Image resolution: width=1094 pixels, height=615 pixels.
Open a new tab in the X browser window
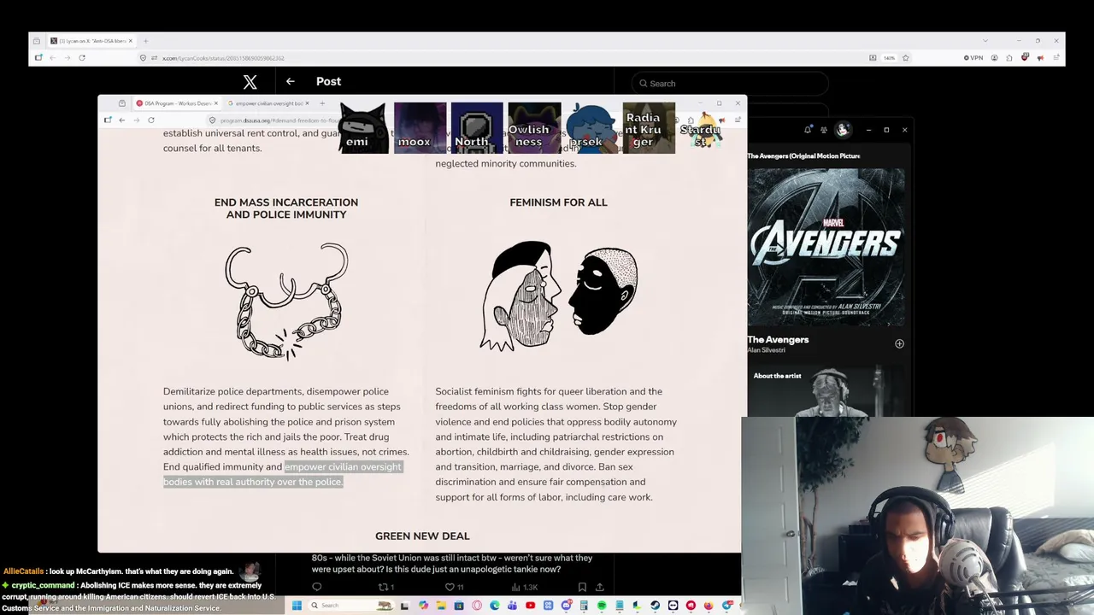point(145,41)
